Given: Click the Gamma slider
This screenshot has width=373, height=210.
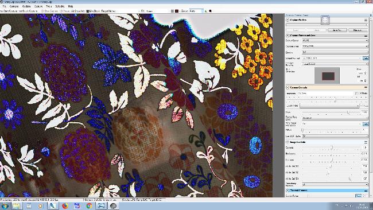Looking at the screenshot, I should (x=332, y=148).
